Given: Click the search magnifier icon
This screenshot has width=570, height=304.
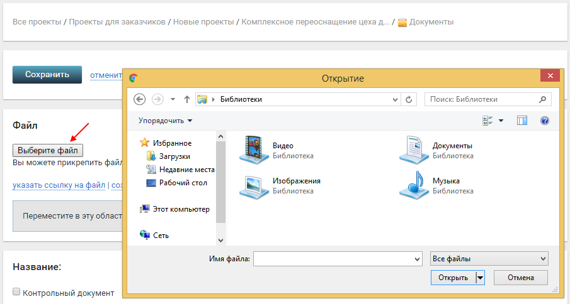Looking at the screenshot, I should point(543,99).
